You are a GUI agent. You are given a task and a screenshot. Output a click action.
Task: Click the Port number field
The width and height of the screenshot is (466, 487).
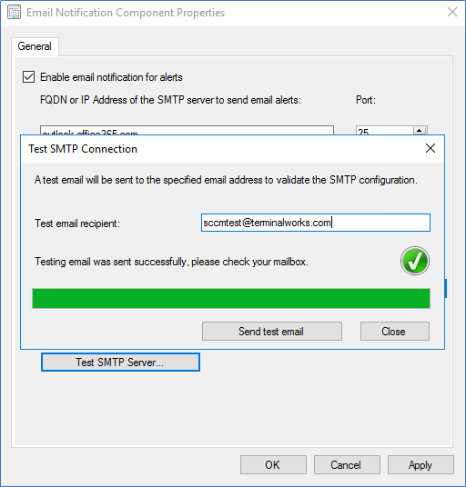(384, 131)
